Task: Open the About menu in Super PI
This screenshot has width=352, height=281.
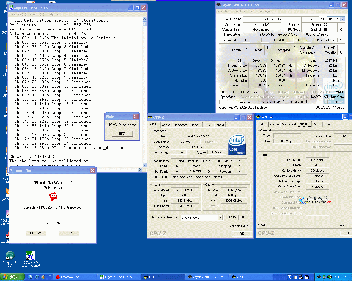Action: click(x=37, y=14)
